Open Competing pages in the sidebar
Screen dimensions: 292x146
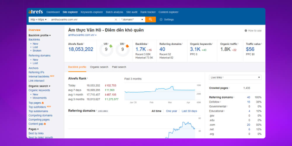point(39,119)
